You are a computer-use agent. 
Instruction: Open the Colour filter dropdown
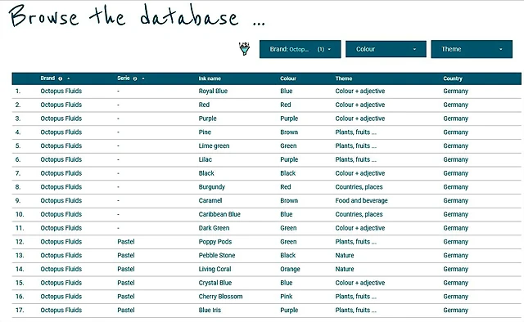tap(386, 49)
